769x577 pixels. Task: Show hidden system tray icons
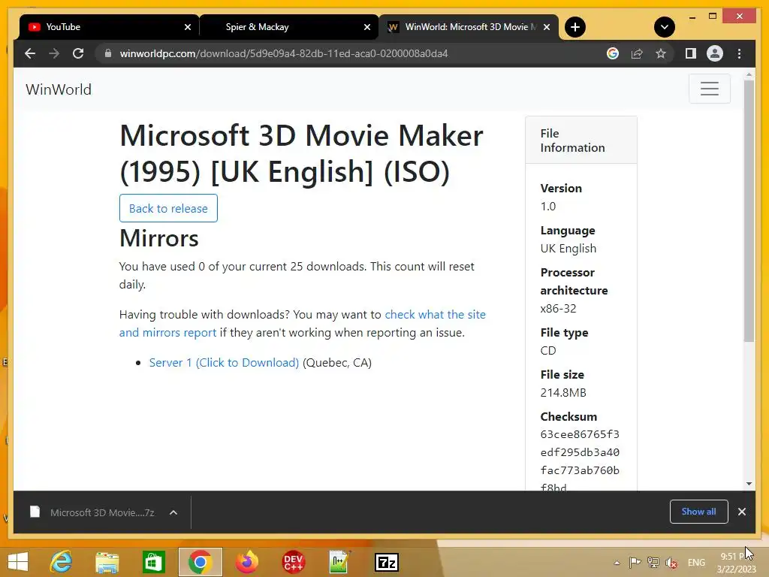click(617, 563)
